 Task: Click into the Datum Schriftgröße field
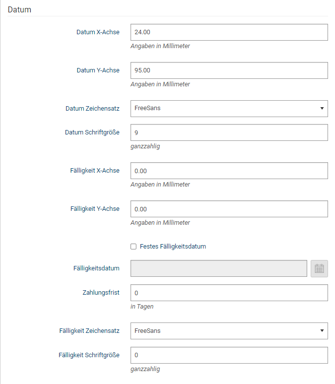pos(229,132)
